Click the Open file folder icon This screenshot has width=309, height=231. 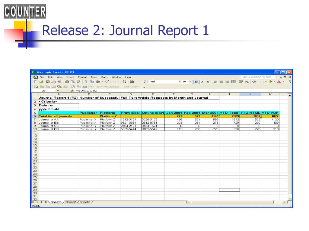click(x=41, y=82)
